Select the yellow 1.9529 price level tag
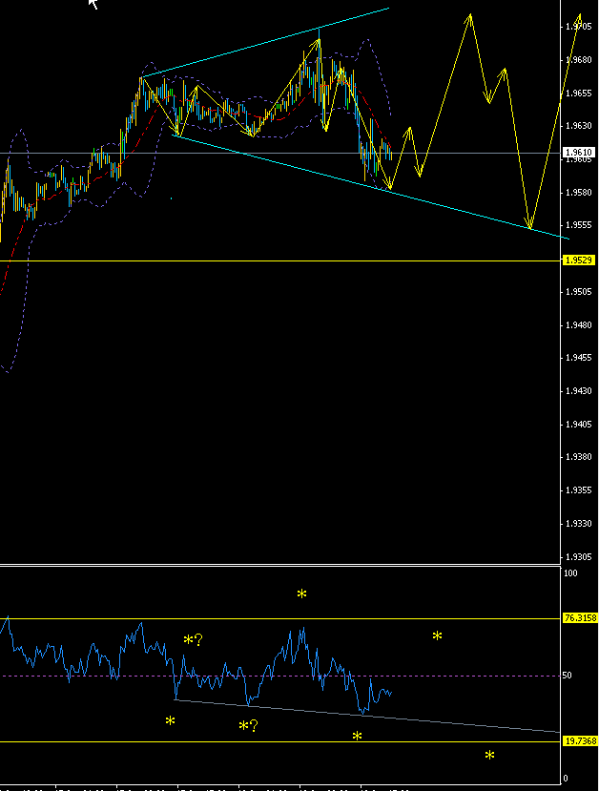 (579, 260)
